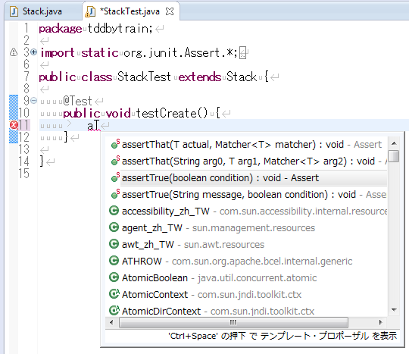The width and height of the screenshot is (409, 354).
Task: Click the vertical scrollbar thumb in proposal list
Action: point(394,156)
